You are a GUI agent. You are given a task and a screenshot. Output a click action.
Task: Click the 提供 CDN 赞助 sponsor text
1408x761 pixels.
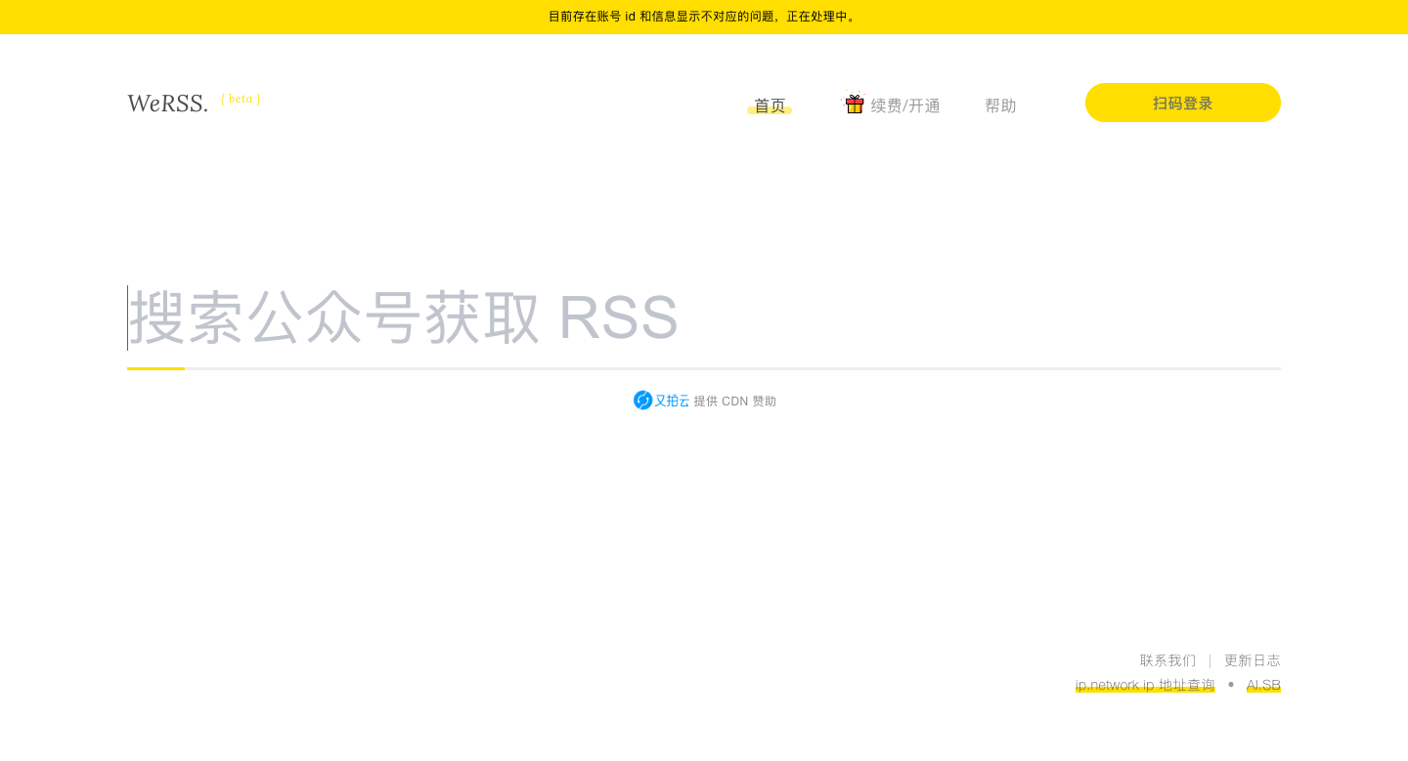click(x=735, y=402)
